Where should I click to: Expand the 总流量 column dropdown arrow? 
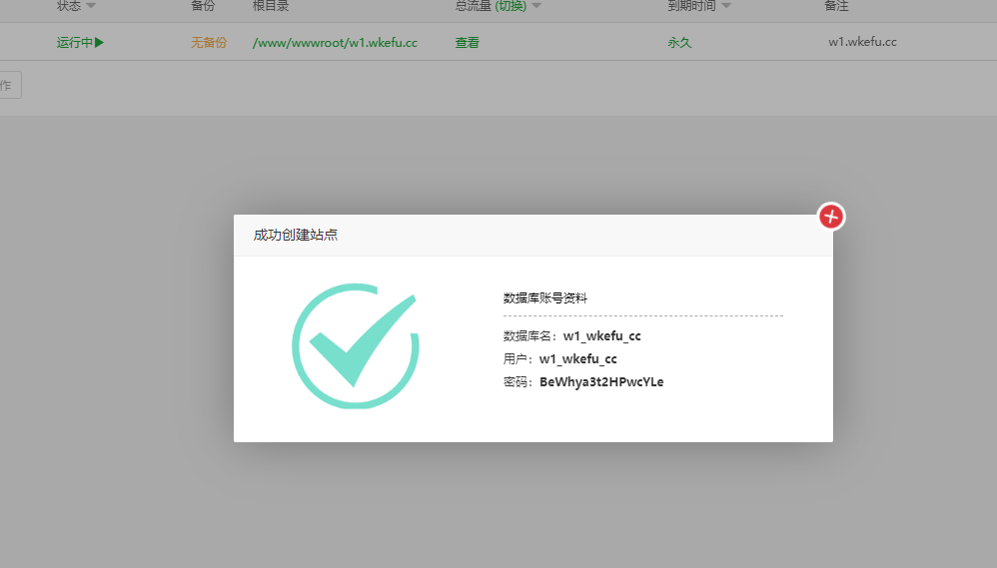click(536, 6)
